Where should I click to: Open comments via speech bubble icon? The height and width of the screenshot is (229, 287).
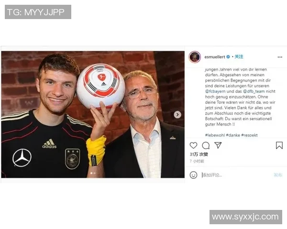pyautogui.click(x=206, y=146)
